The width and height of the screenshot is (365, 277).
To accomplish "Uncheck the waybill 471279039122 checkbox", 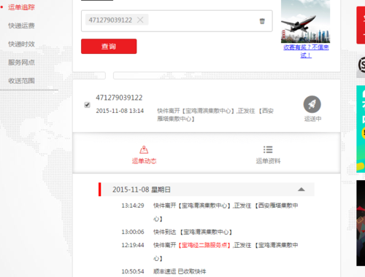I will click(87, 105).
